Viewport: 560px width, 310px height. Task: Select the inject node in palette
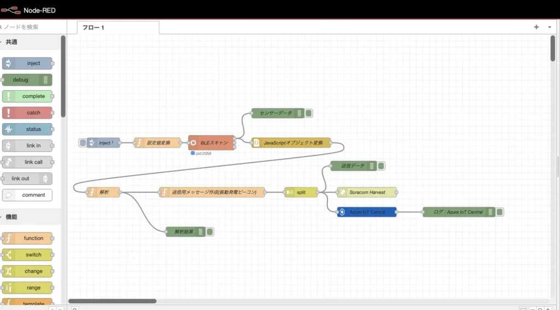point(27,63)
